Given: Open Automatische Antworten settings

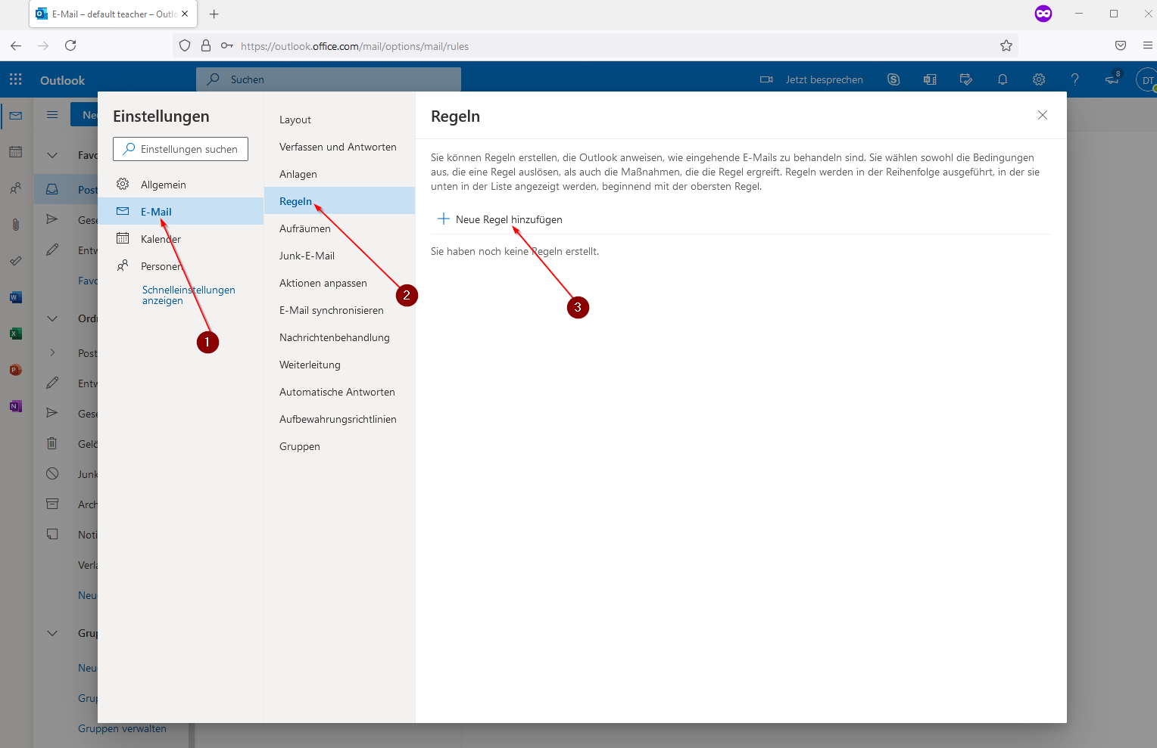Looking at the screenshot, I should [x=337, y=392].
